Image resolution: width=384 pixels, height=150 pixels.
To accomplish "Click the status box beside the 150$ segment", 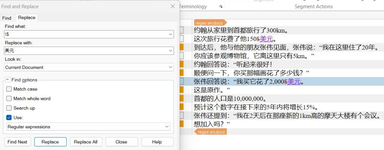I will coord(181,39).
